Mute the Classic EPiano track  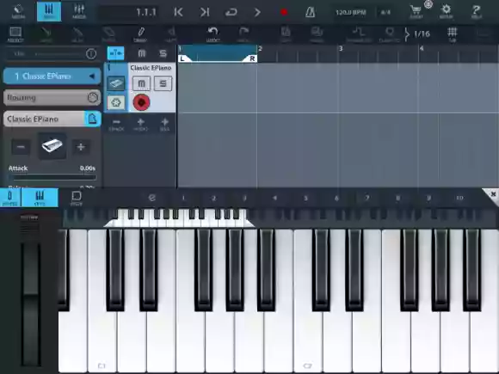pyautogui.click(x=142, y=83)
